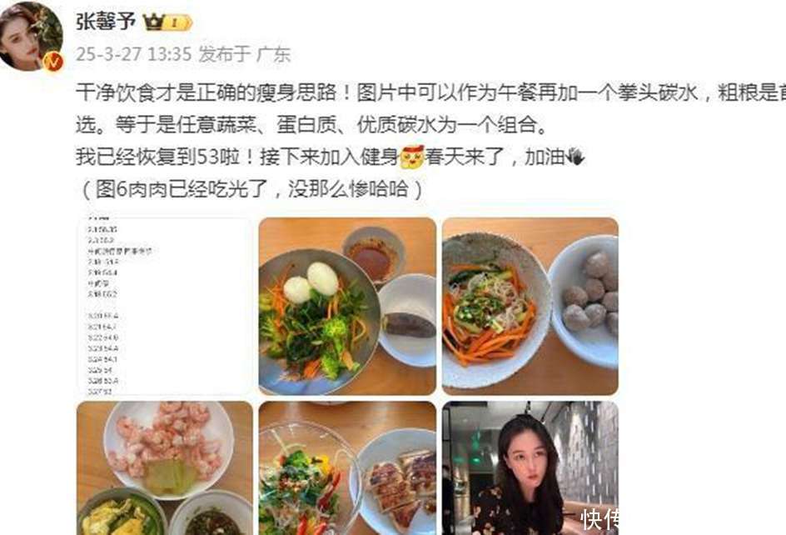The image size is (786, 535).
Task: Click the crown membership level badge
Action: 167,22
